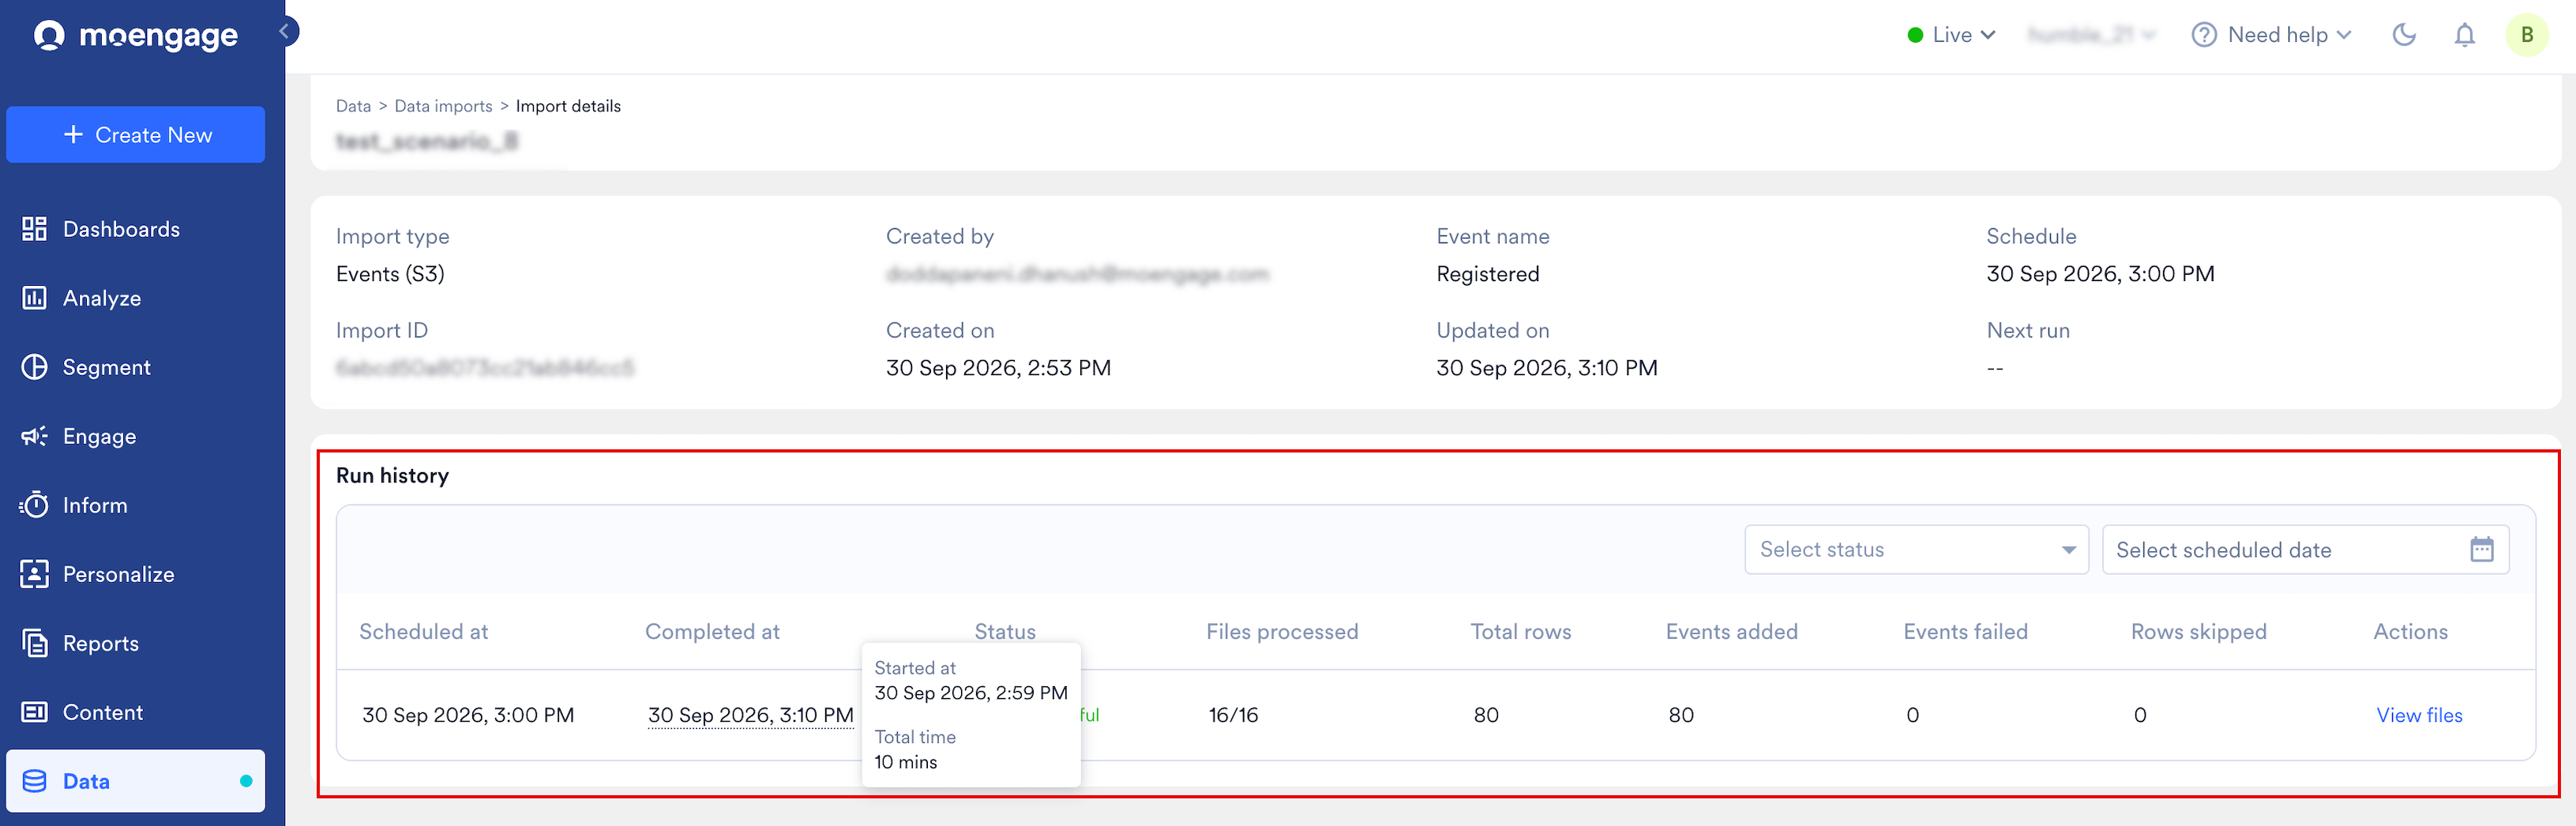Click the Total rows column header
The image size is (2576, 826).
click(x=1521, y=632)
